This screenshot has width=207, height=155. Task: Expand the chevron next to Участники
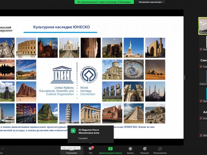(x=81, y=149)
